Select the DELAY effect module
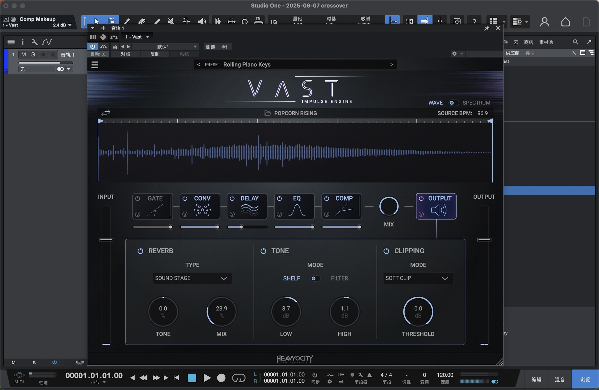The height and width of the screenshot is (390, 599). (247, 206)
